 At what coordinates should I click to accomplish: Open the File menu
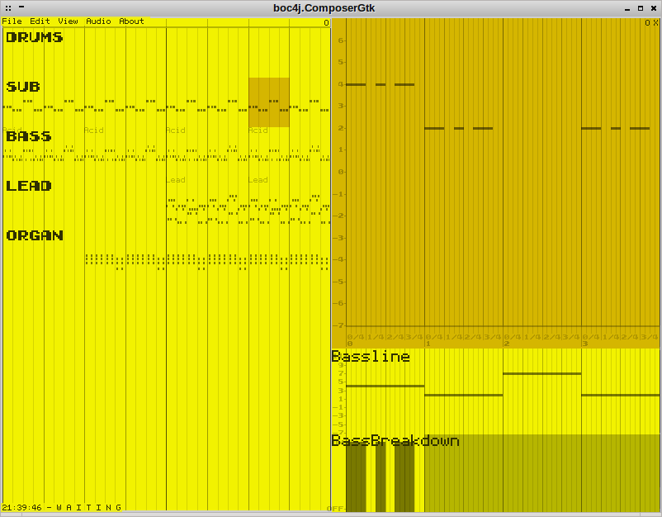click(x=12, y=21)
